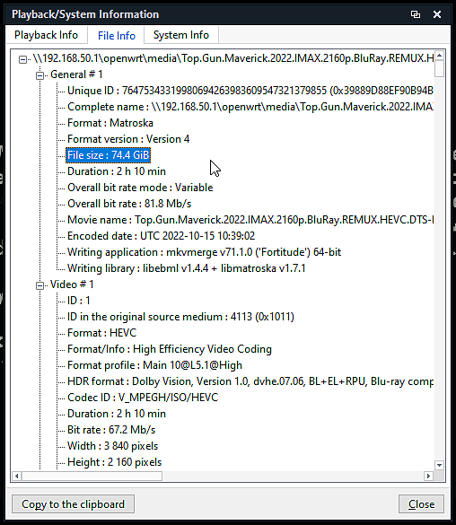Click the vertical scrollbar up arrow
This screenshot has width=456, height=525.
(440, 56)
